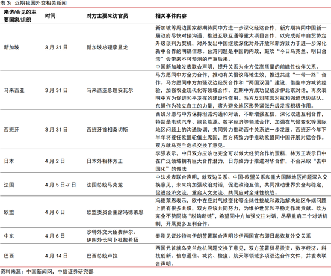Click the header '来访/会见的主要国家/组织'
This screenshot has height=276, width=331.
click(x=20, y=16)
